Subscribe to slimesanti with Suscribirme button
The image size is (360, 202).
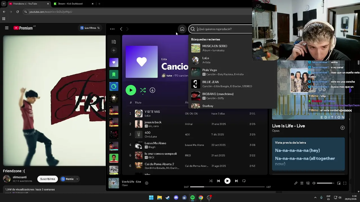point(48,179)
